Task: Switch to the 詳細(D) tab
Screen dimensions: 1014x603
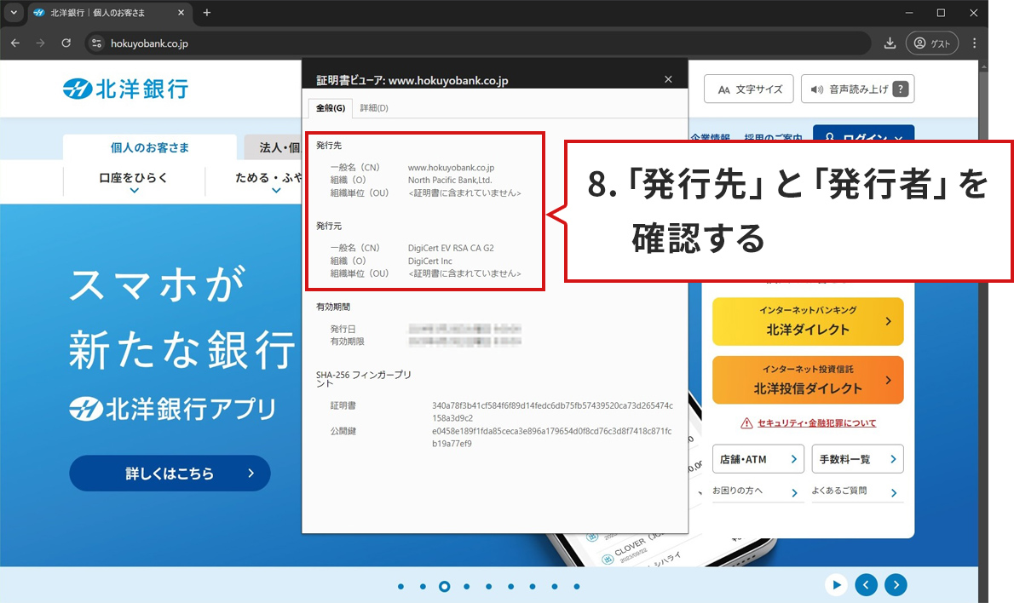Action: (x=374, y=108)
